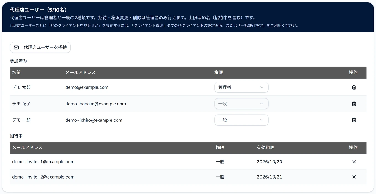Cancel invitation for demo-invite-2@example.com
This screenshot has height=194, width=376.
click(354, 177)
